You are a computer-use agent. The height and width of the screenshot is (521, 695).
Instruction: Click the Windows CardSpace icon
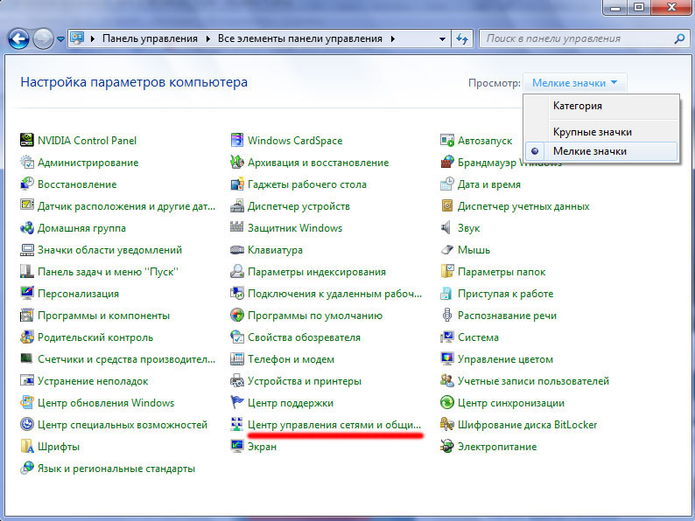[237, 141]
